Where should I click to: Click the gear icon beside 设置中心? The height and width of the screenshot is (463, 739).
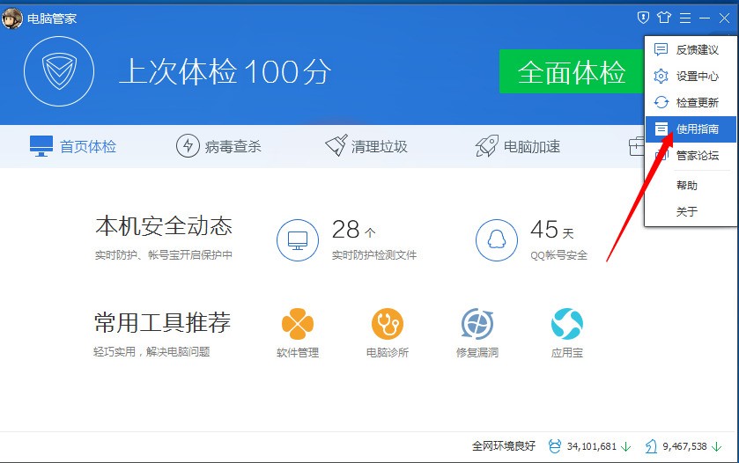pyautogui.click(x=661, y=76)
